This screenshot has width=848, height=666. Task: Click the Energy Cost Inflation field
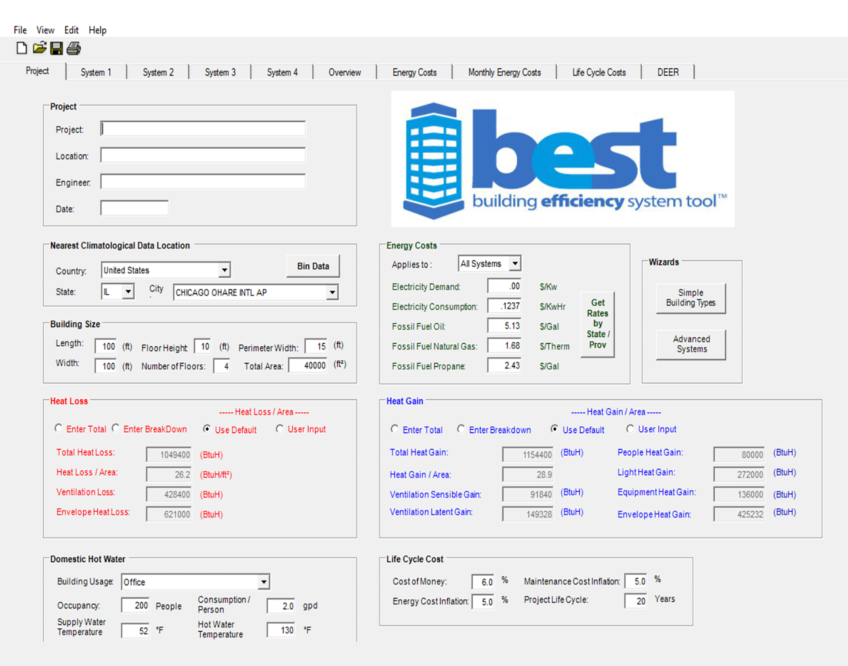coord(483,602)
